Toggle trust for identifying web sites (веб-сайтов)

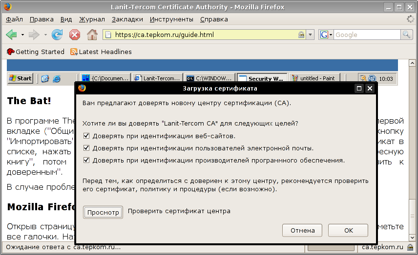(86, 136)
